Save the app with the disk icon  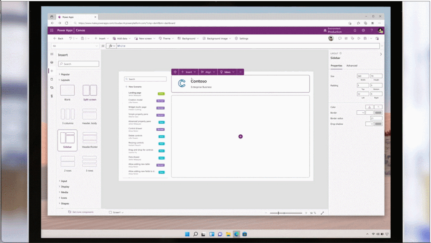pos(365,38)
